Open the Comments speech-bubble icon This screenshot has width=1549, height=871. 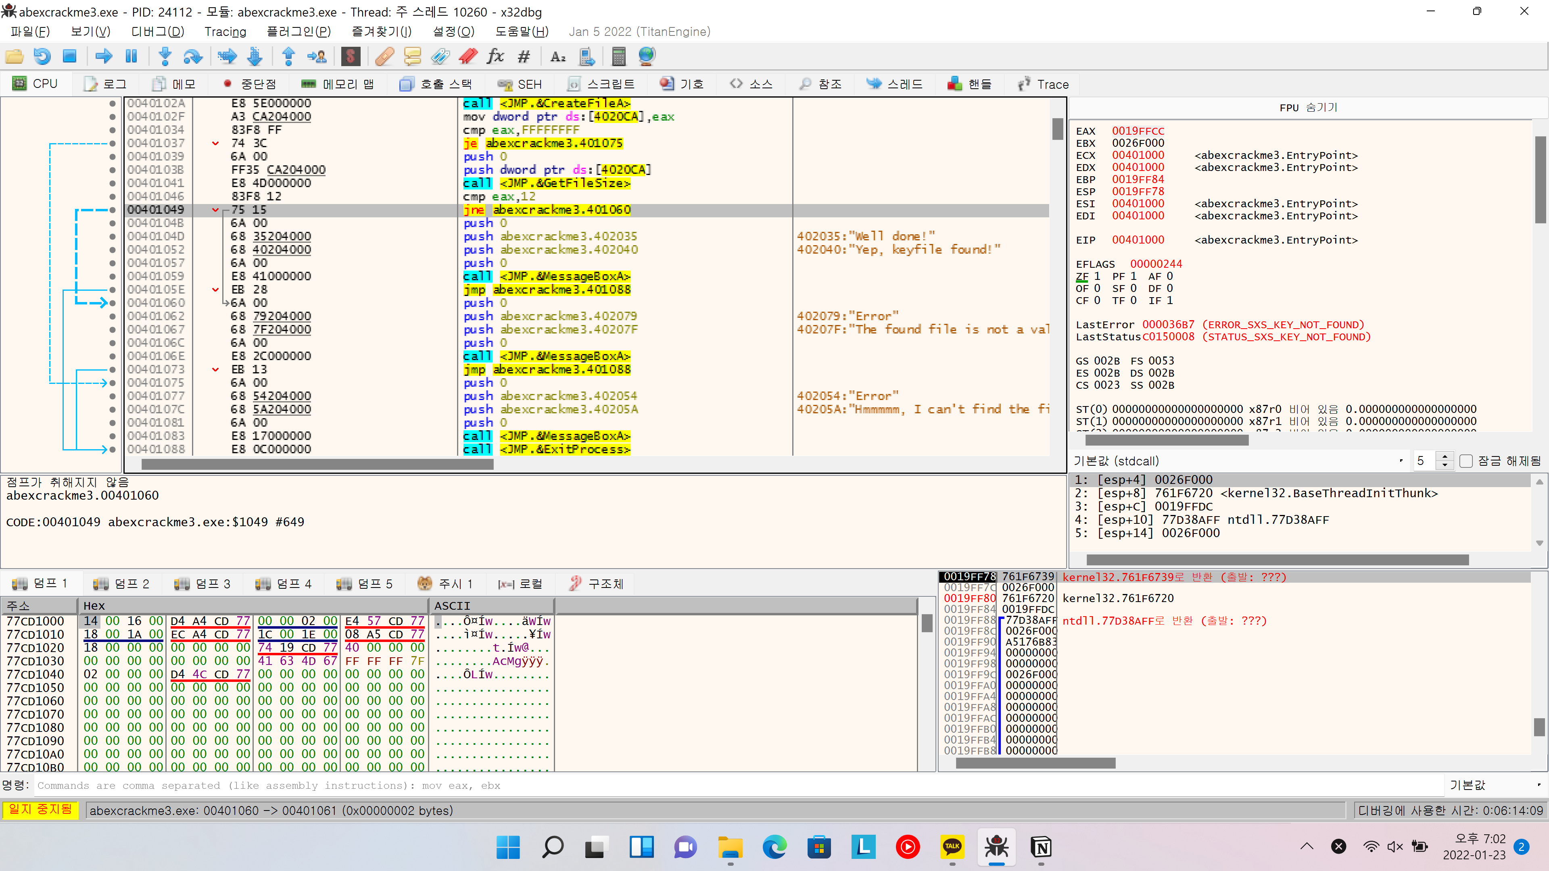(x=413, y=56)
